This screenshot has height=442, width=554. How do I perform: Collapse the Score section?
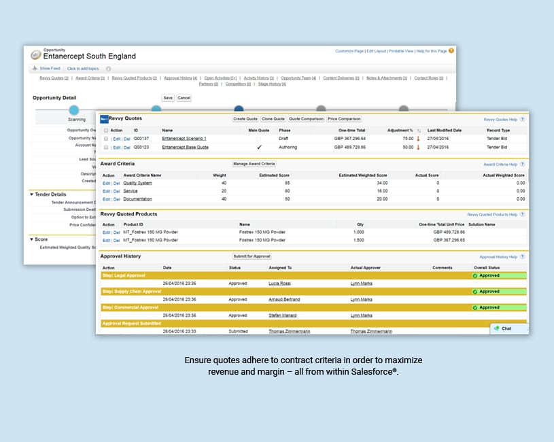tap(32, 239)
